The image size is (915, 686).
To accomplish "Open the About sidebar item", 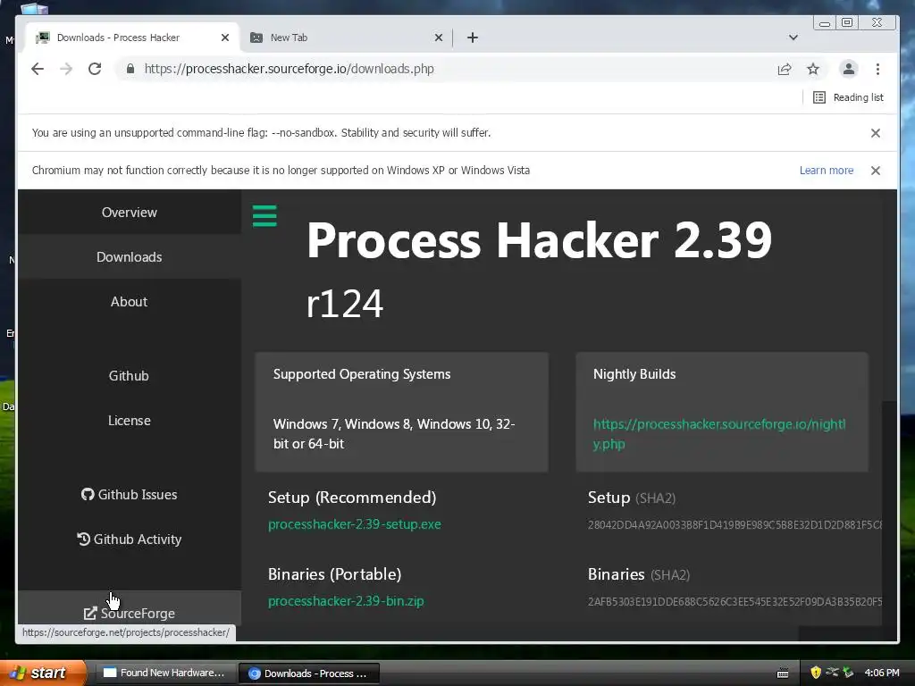I will point(129,302).
